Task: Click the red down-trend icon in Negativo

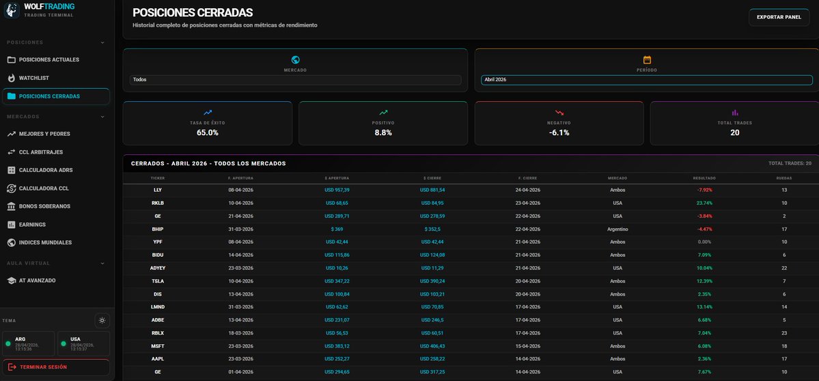Action: [x=559, y=112]
